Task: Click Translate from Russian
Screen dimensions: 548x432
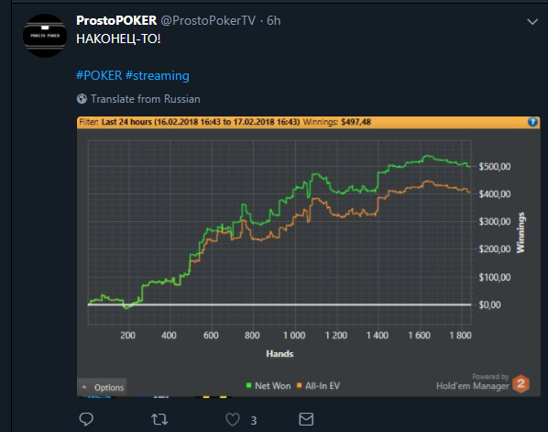Action: 146,99
